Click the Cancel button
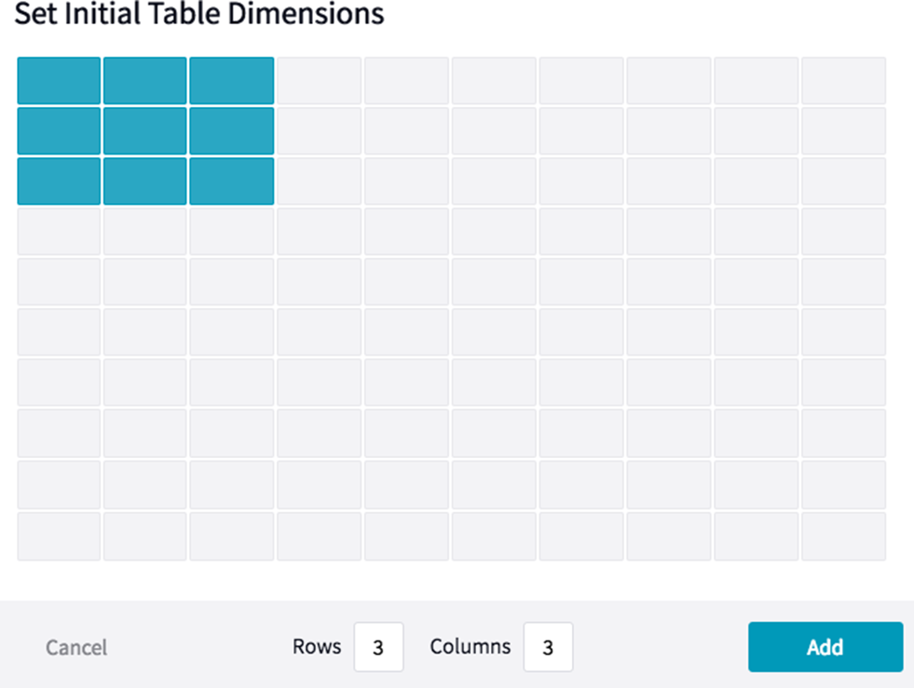Viewport: 914px width, 688px height. (x=76, y=647)
